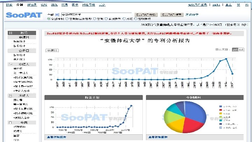Click 申请人合作 in the sidebar
Image resolution: width=252 pixels, height=142 pixels.
point(22,91)
